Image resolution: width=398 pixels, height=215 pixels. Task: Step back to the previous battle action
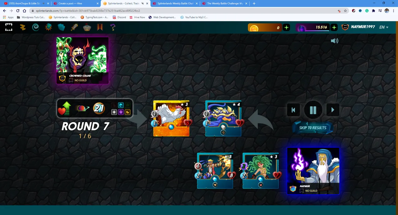click(x=293, y=110)
